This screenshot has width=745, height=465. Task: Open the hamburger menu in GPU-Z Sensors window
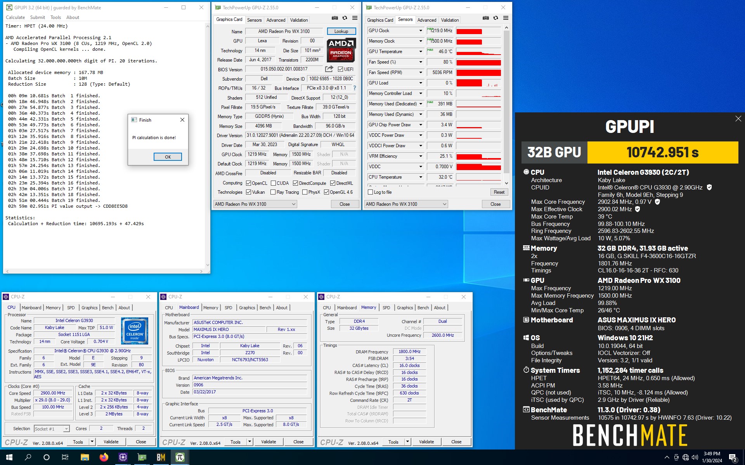click(x=506, y=18)
